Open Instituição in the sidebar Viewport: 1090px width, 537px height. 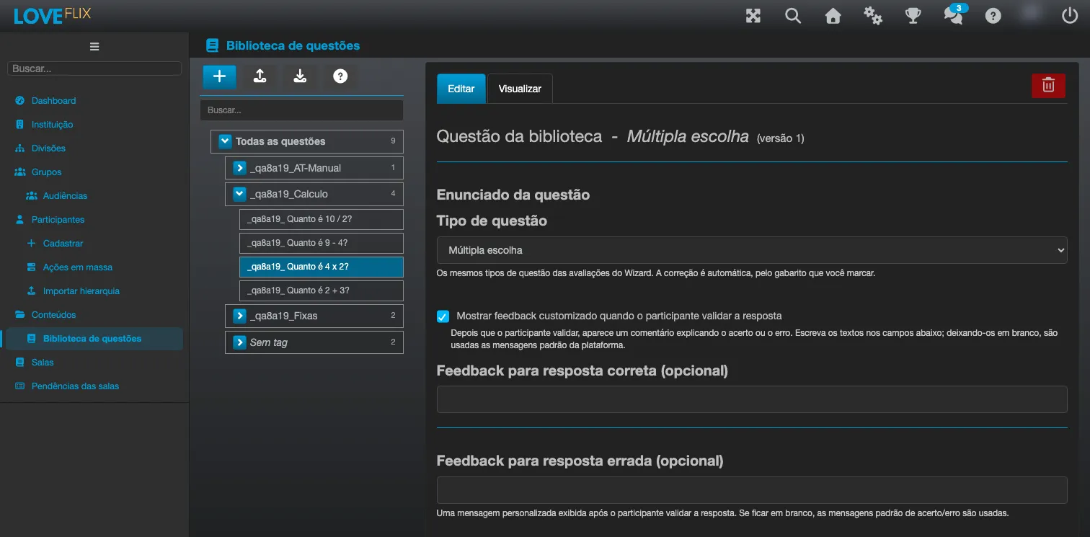[x=52, y=125]
